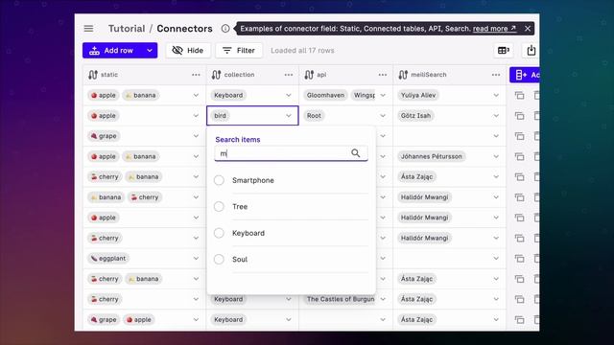Expand the Add row options arrow
Viewport: 614px width, 345px height.
coord(150,51)
